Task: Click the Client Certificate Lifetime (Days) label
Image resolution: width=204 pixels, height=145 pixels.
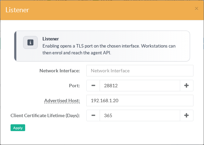Action: click(x=45, y=115)
